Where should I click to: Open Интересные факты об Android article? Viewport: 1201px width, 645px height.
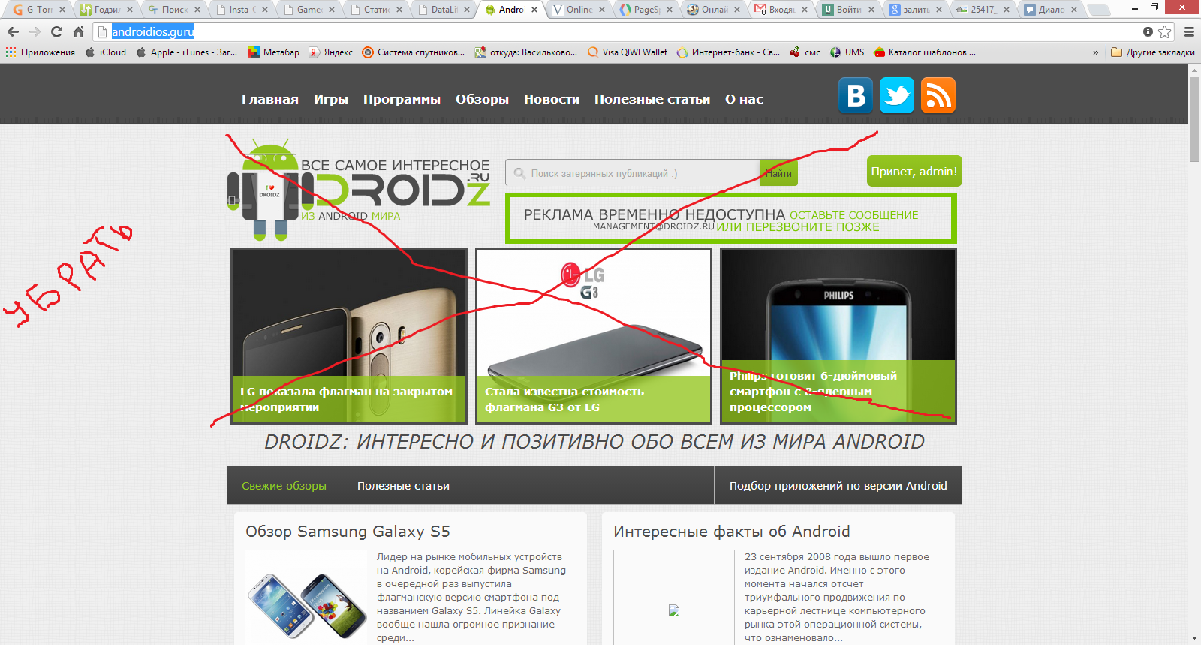[732, 532]
